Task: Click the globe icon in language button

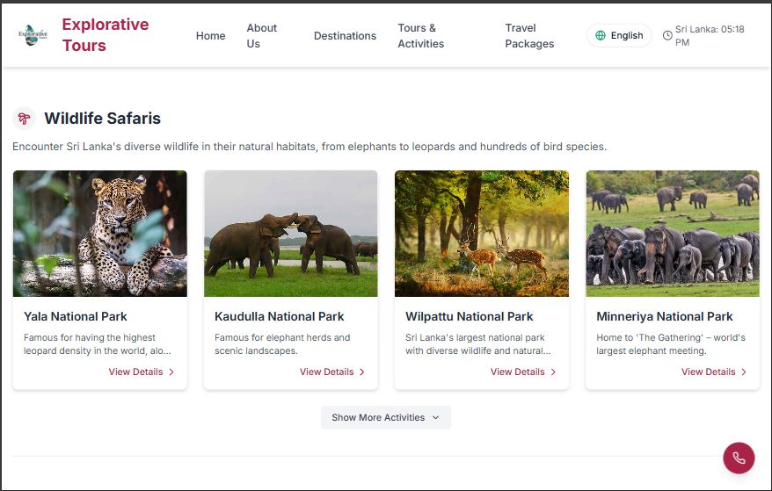Action: pyautogui.click(x=601, y=35)
